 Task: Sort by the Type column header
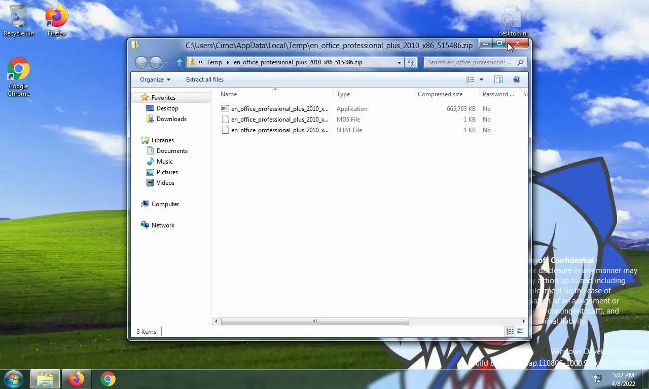374,94
